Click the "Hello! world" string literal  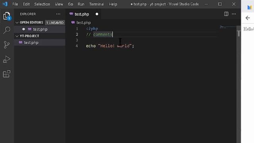pos(115,46)
